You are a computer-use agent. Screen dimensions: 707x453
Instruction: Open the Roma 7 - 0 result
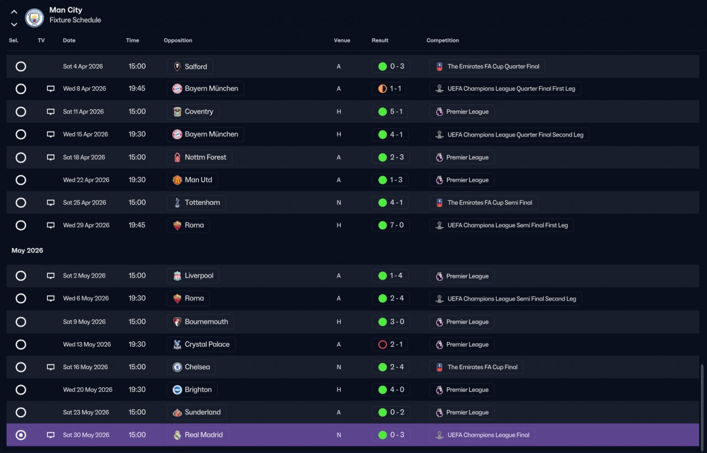coord(391,225)
